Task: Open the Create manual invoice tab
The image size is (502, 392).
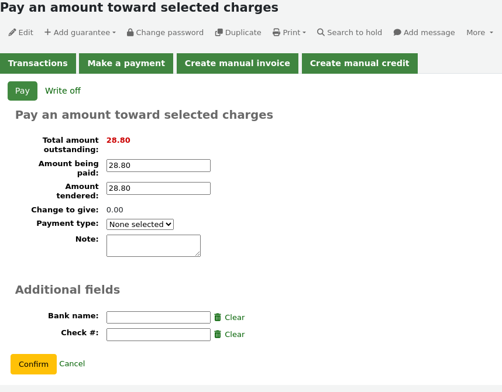Action: click(x=237, y=63)
